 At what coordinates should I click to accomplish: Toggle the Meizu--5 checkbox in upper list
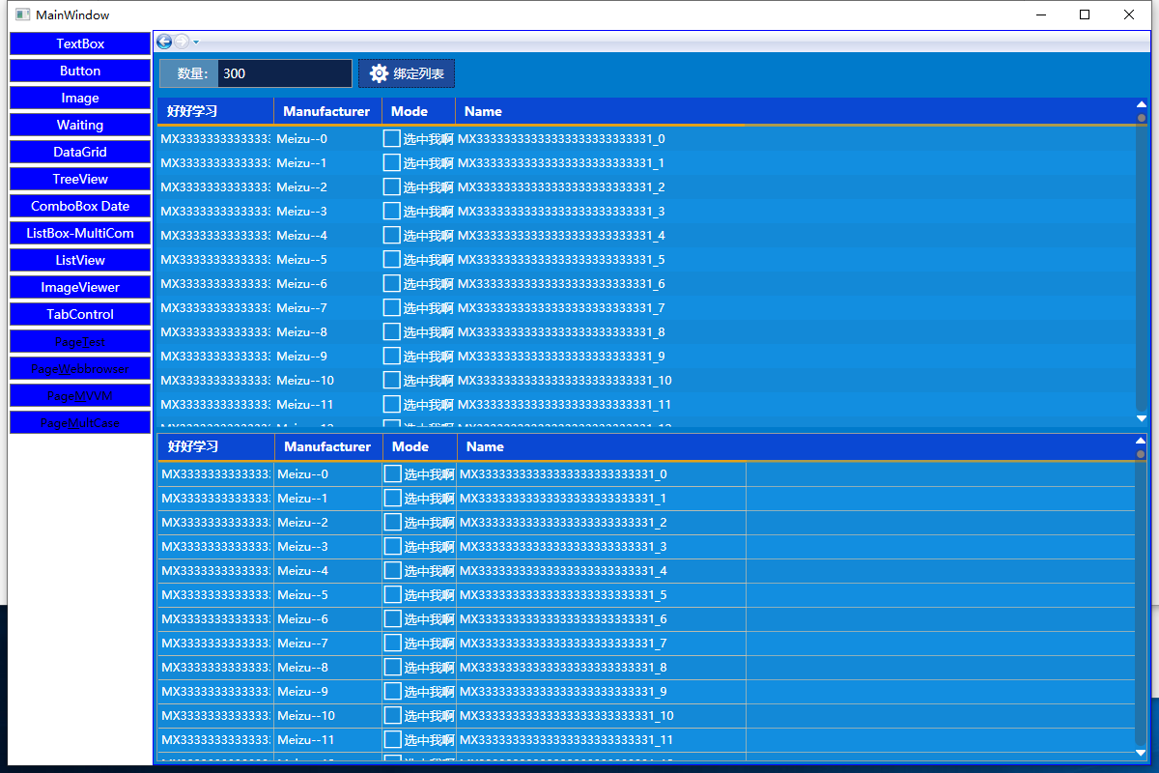[391, 260]
